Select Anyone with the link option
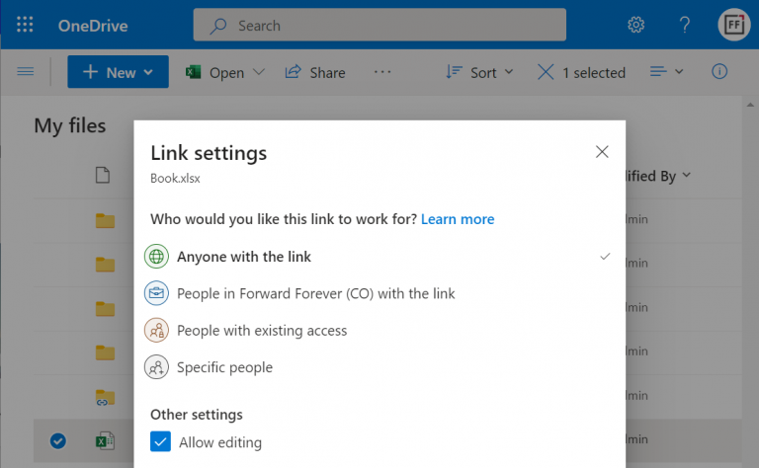This screenshot has height=468, width=759. 243,257
